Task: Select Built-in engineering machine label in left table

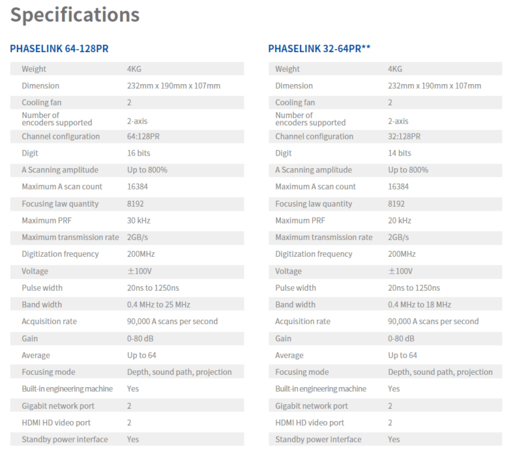Action: [x=67, y=388]
